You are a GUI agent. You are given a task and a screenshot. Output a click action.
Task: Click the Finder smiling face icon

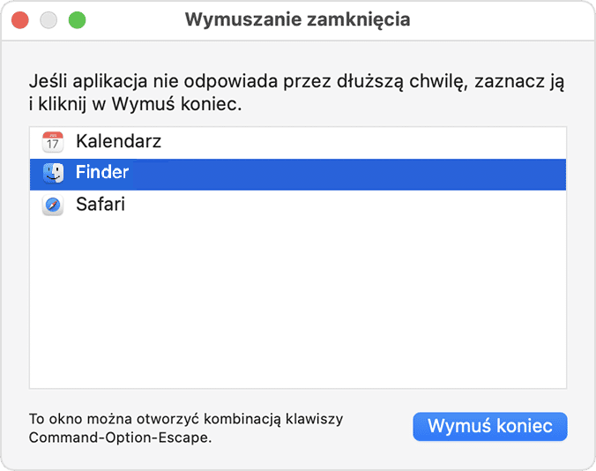(x=53, y=174)
